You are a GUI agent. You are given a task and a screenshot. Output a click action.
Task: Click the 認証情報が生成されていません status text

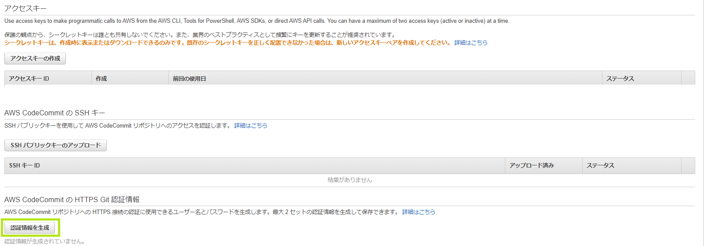45,241
